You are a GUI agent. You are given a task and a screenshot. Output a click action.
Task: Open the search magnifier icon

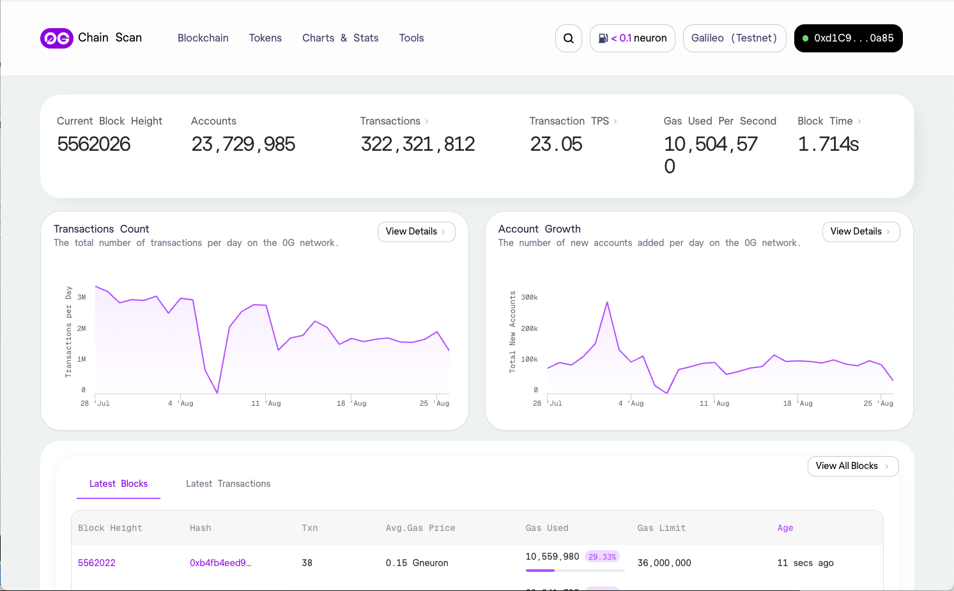coord(568,38)
